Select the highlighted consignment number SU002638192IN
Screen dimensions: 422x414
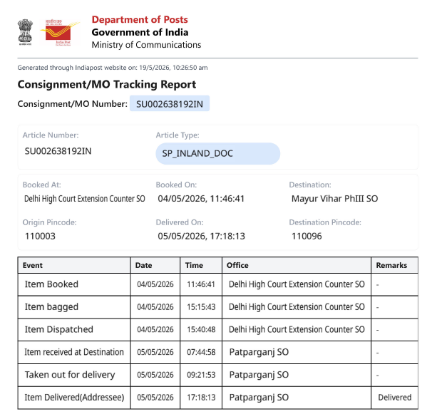pyautogui.click(x=170, y=104)
